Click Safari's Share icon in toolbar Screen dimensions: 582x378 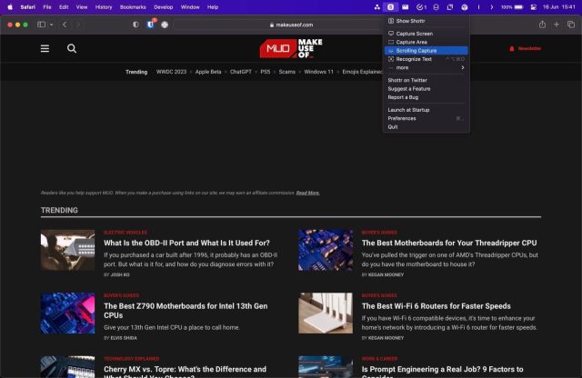tap(542, 25)
